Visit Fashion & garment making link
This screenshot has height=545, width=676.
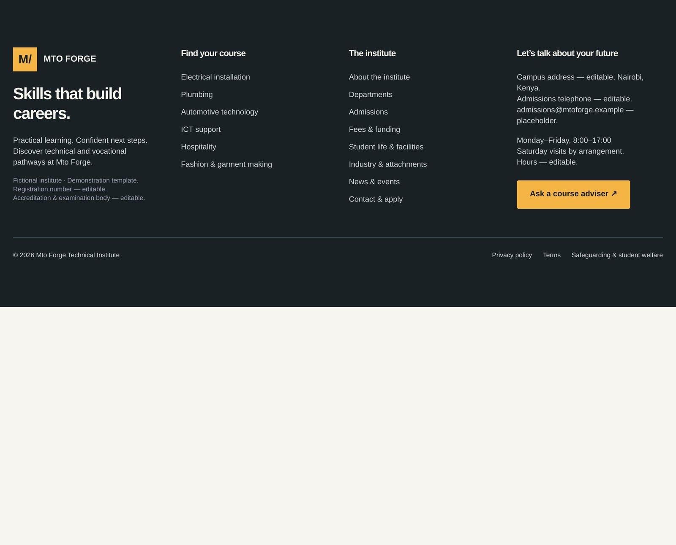click(x=226, y=164)
